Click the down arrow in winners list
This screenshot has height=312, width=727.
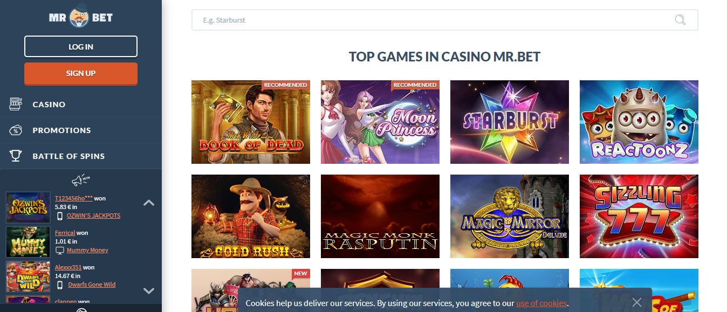click(149, 290)
